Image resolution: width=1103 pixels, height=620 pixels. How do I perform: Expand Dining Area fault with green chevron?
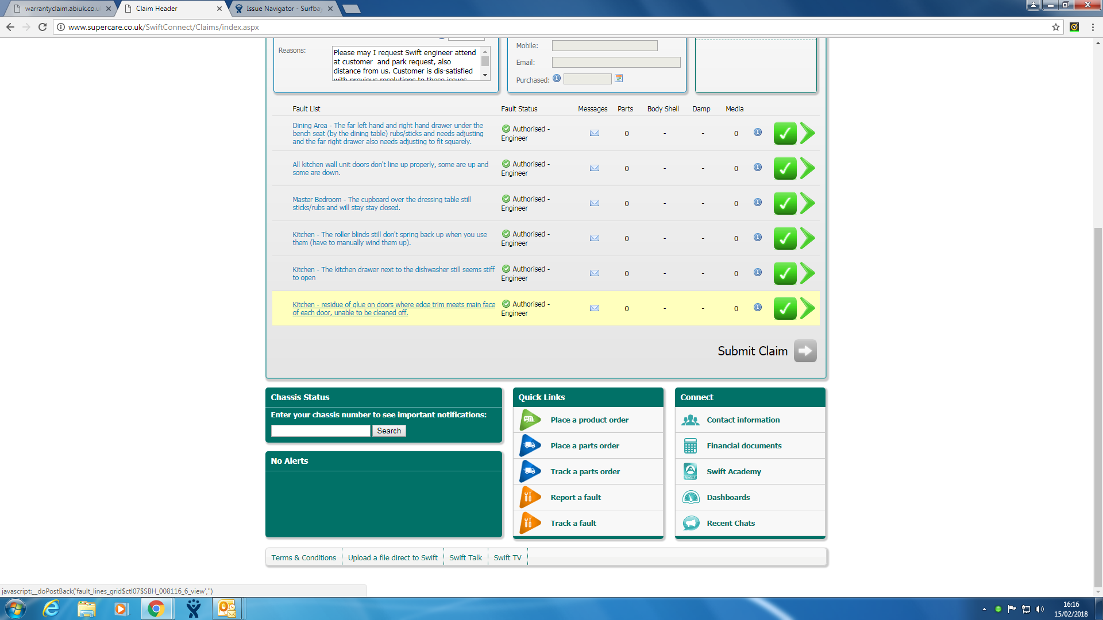(x=808, y=133)
